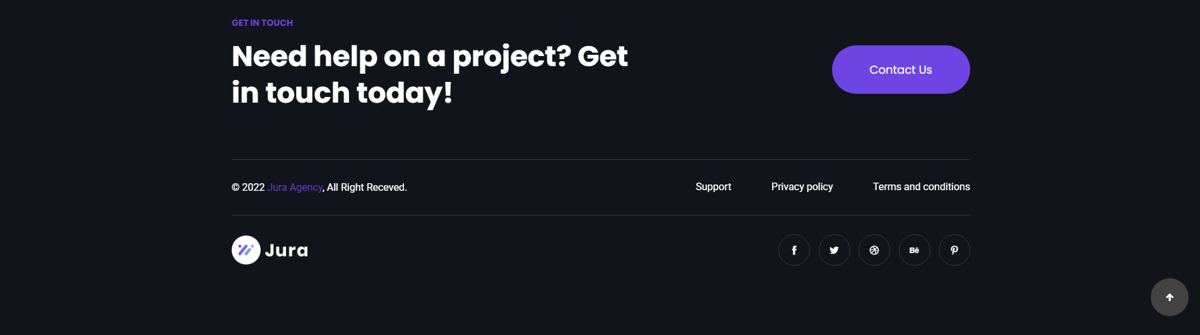
Task: Click the Pinterest social icon
Action: [954, 250]
